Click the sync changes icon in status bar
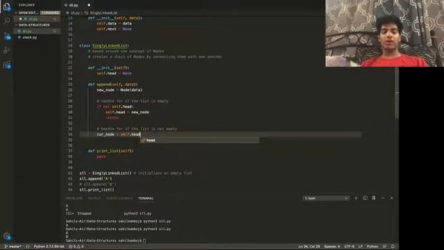Screen dimensions: 444x250 point(28,247)
